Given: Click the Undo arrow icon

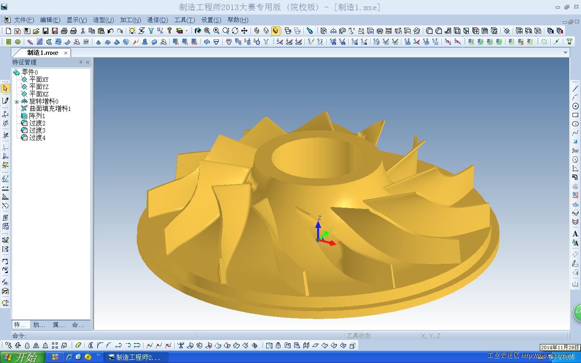Looking at the screenshot, I should pos(110,31).
